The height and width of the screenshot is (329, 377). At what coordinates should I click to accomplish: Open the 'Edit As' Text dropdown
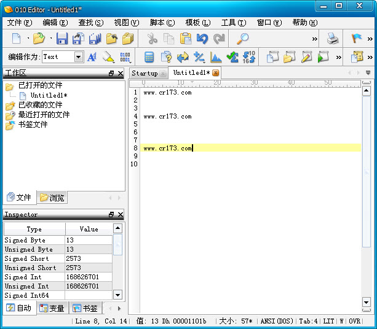79,57
